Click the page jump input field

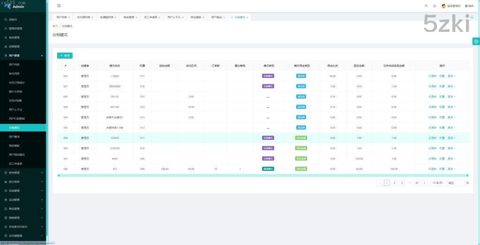pos(460,183)
